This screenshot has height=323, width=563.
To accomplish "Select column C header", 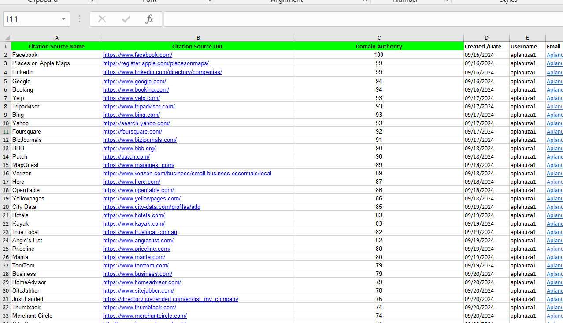I will click(379, 38).
